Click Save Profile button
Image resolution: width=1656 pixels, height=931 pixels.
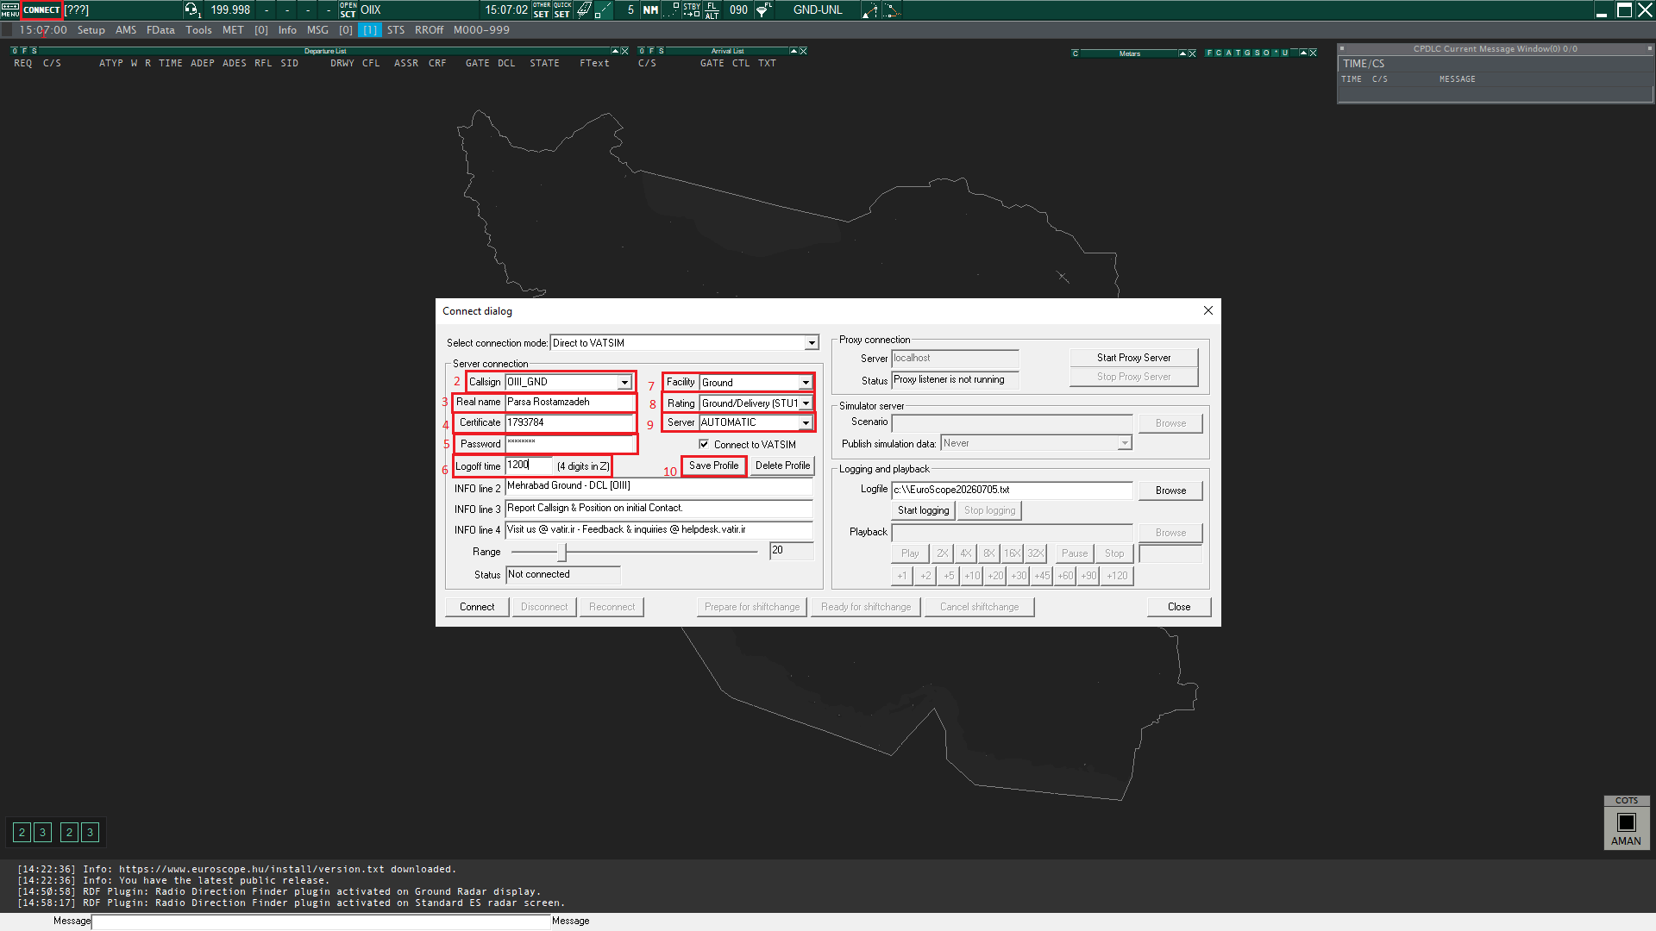coord(713,465)
